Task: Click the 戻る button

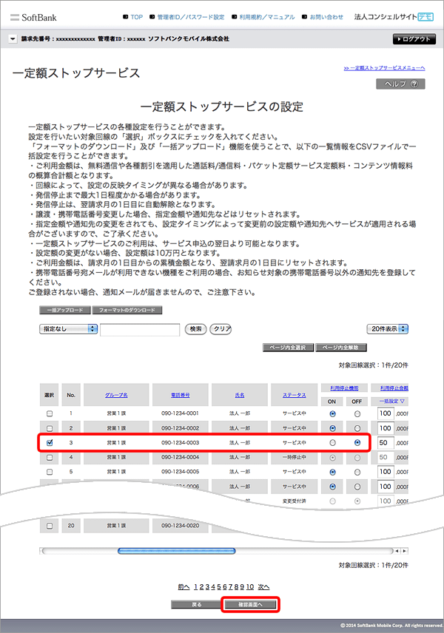Action: click(x=196, y=605)
